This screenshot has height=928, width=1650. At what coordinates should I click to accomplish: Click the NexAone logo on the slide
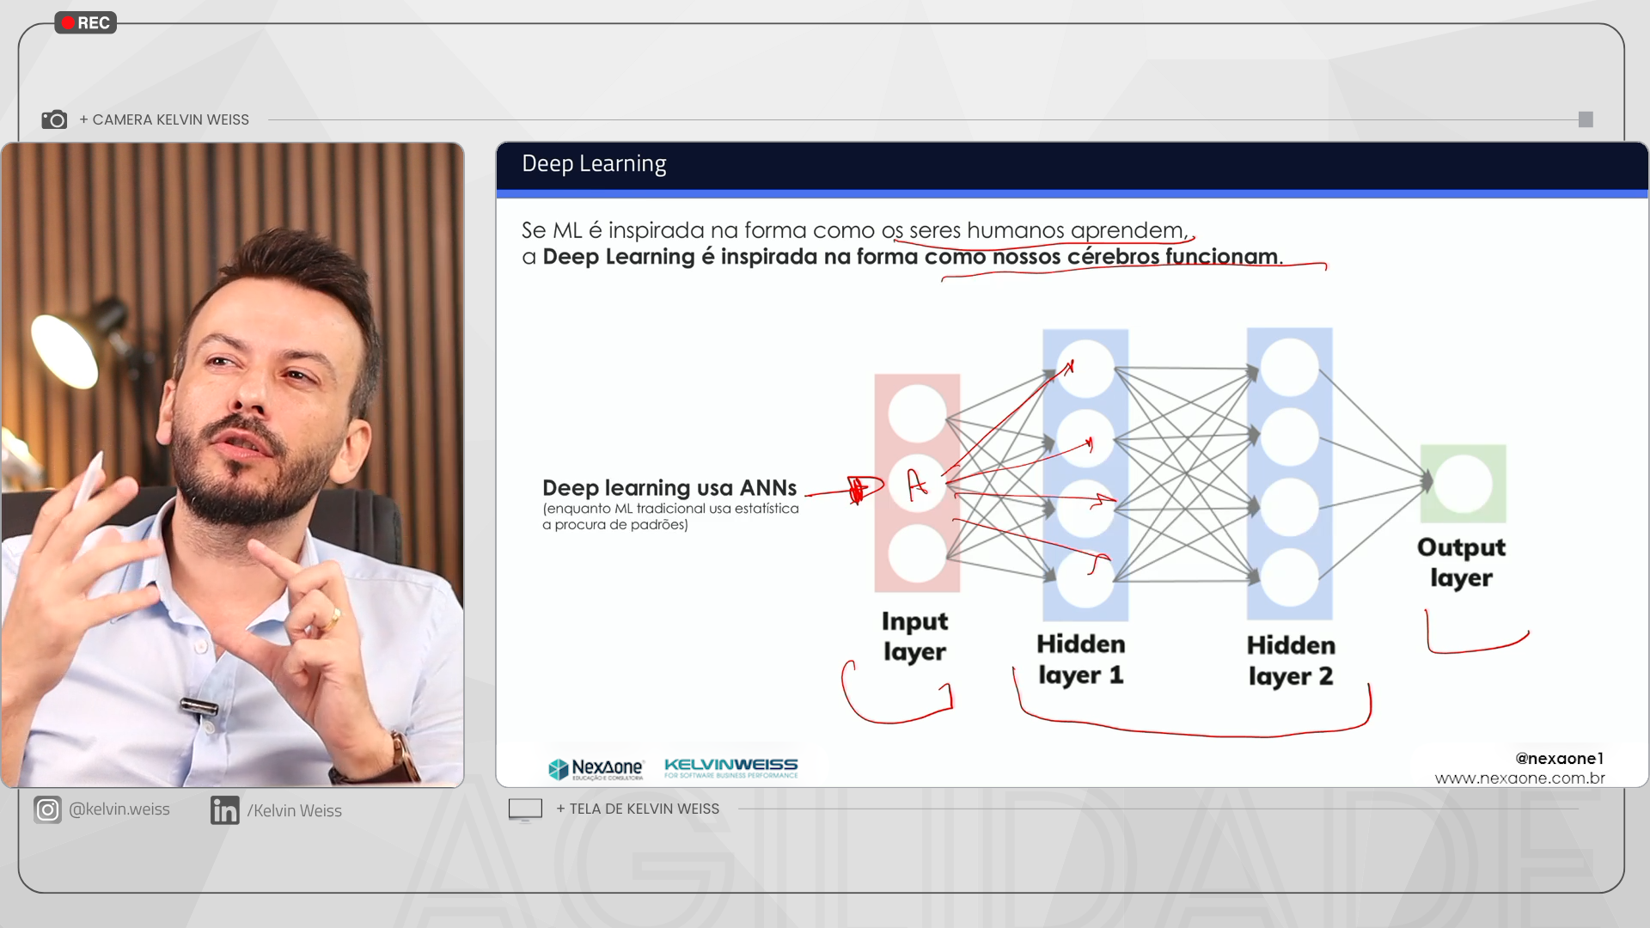[596, 768]
